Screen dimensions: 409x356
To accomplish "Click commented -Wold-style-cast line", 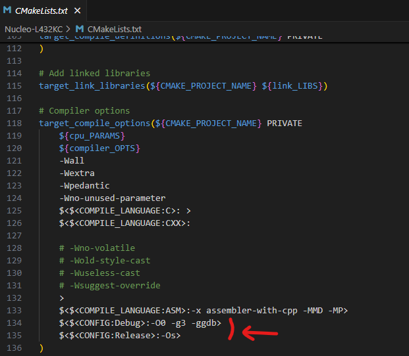I will point(105,261).
